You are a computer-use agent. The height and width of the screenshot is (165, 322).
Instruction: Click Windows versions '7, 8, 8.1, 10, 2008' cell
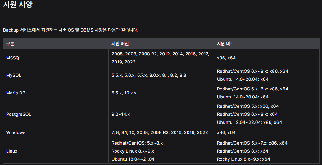pyautogui.click(x=160, y=132)
